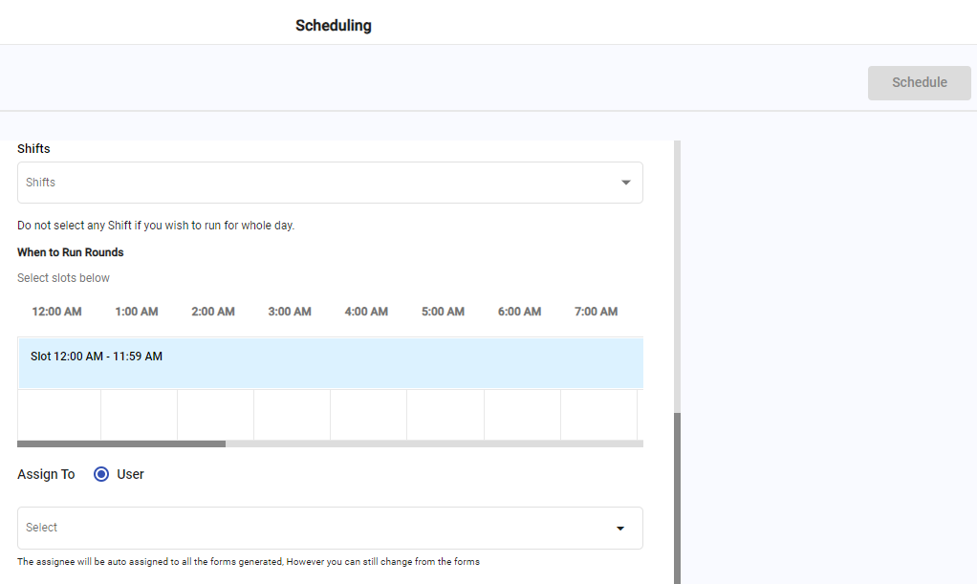Click the 4:00 AM time header
The height and width of the screenshot is (584, 977).
point(366,312)
